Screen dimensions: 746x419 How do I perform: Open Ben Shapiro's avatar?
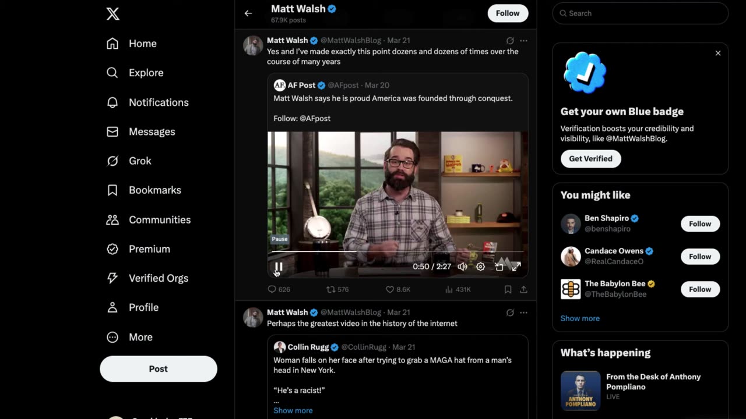(x=571, y=224)
